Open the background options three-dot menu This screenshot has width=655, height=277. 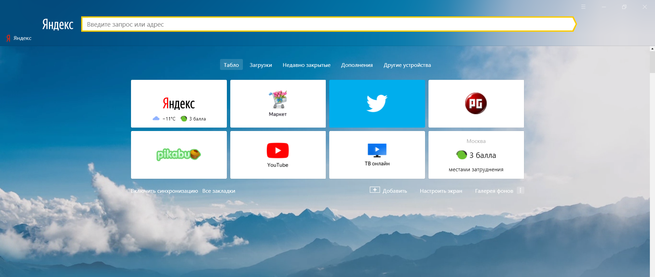(520, 190)
